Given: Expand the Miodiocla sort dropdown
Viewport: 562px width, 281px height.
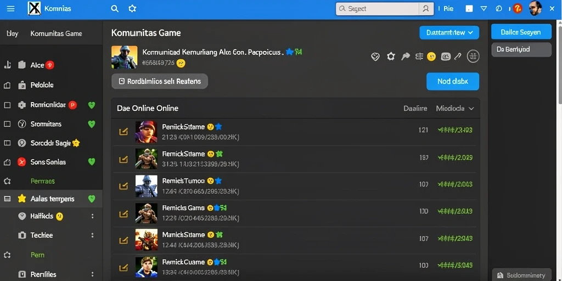Looking at the screenshot, I should coord(455,108).
